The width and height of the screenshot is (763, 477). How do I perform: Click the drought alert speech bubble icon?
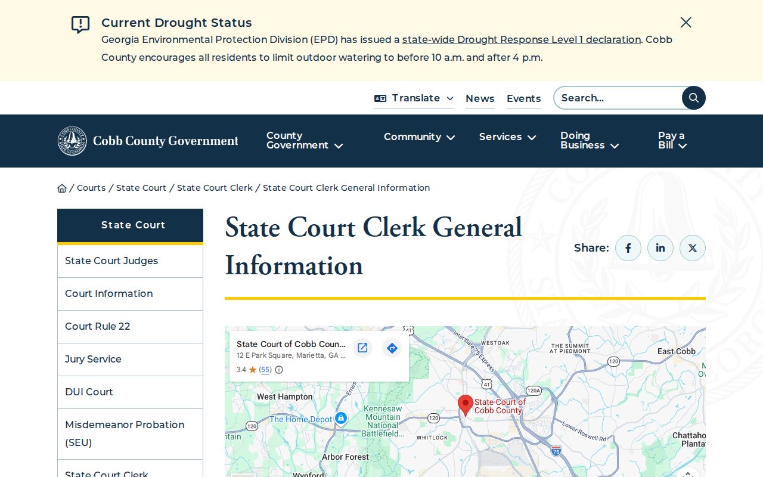click(x=80, y=24)
